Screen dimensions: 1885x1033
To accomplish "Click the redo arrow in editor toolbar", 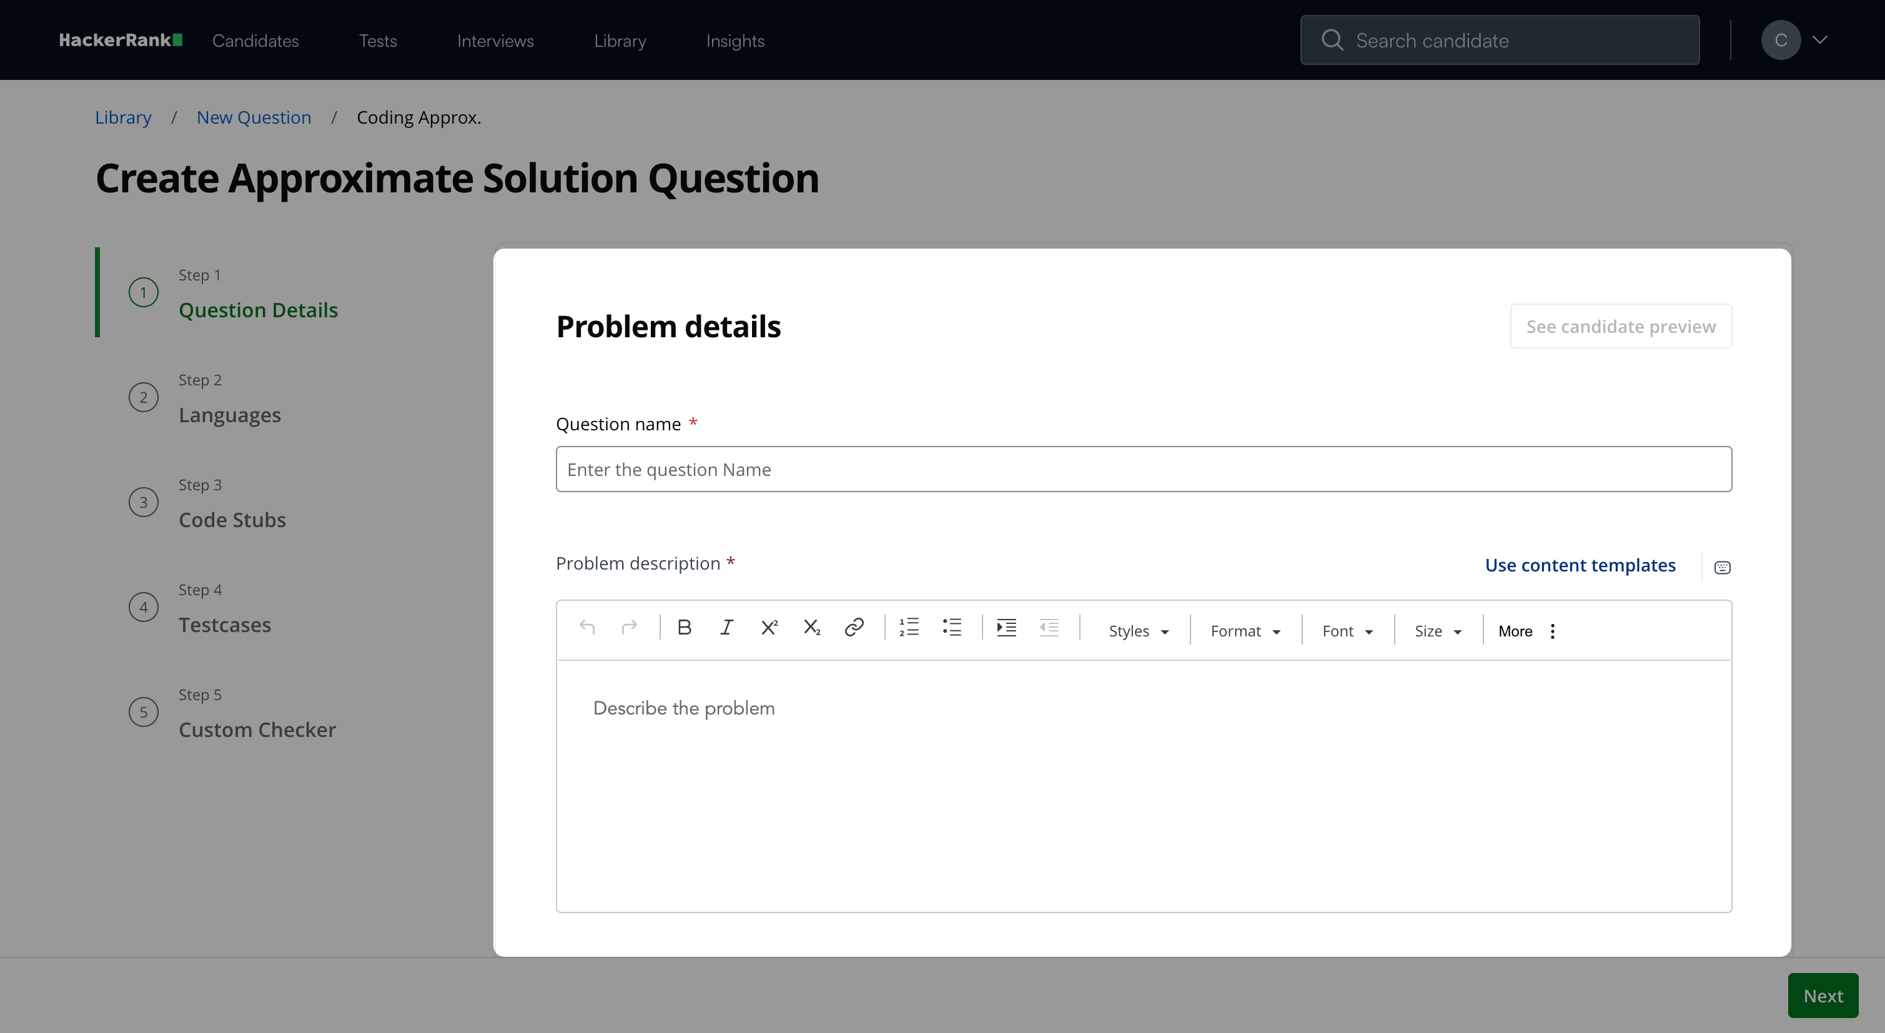I will 630,627.
